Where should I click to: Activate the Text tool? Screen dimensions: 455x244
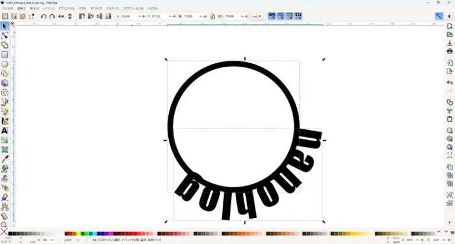coord(5,131)
